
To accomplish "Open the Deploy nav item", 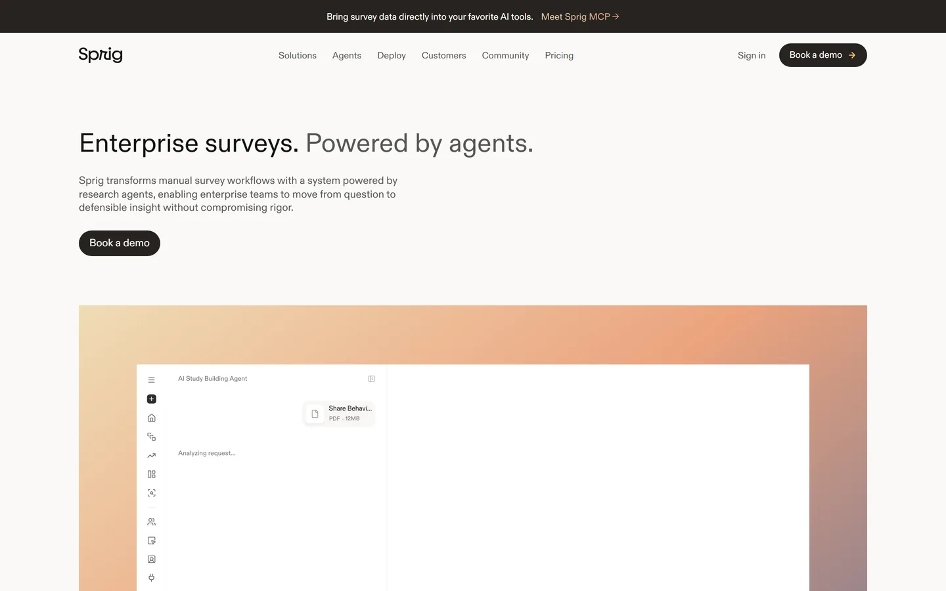I will 392,55.
